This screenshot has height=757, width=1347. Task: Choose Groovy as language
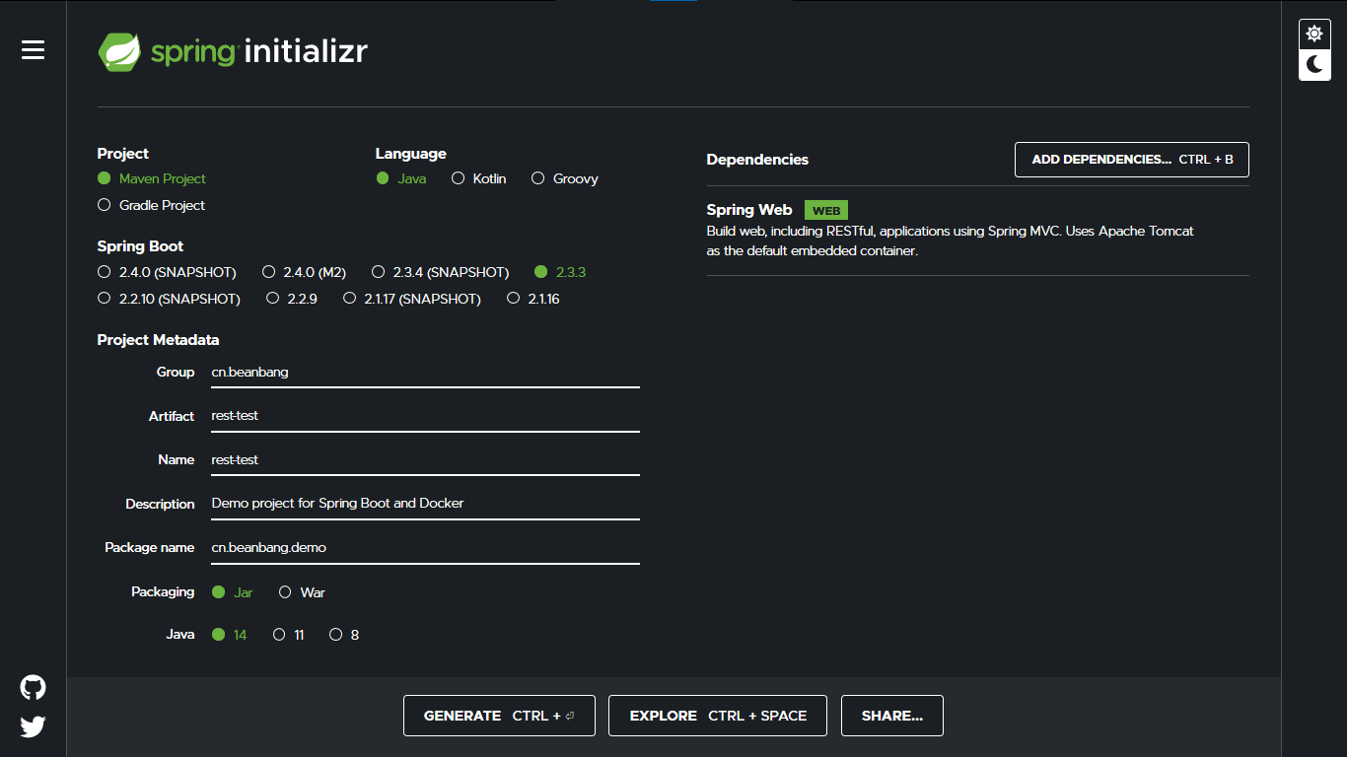point(565,178)
